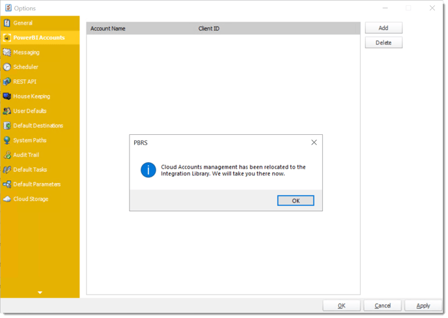
Task: Click the Add account button
Action: (384, 28)
